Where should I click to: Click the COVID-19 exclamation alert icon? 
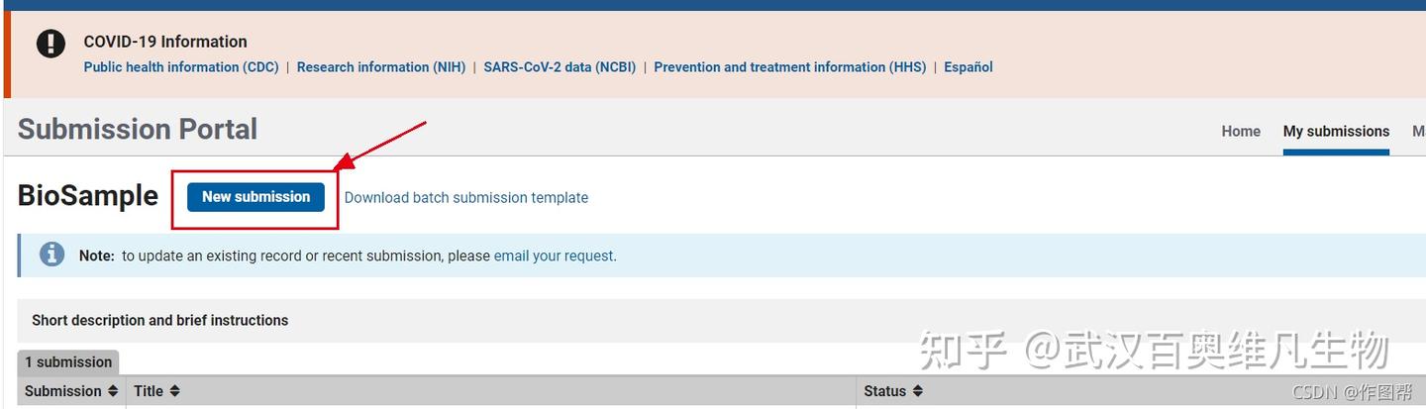tap(51, 44)
